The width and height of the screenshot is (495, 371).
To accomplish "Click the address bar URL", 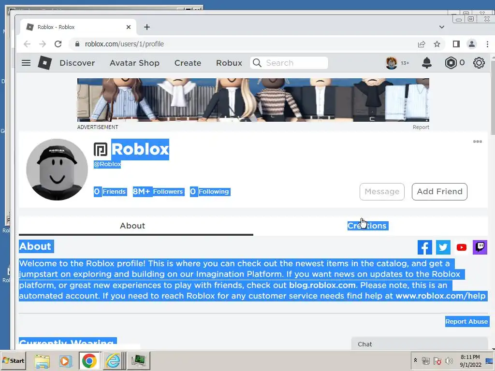I will click(124, 44).
